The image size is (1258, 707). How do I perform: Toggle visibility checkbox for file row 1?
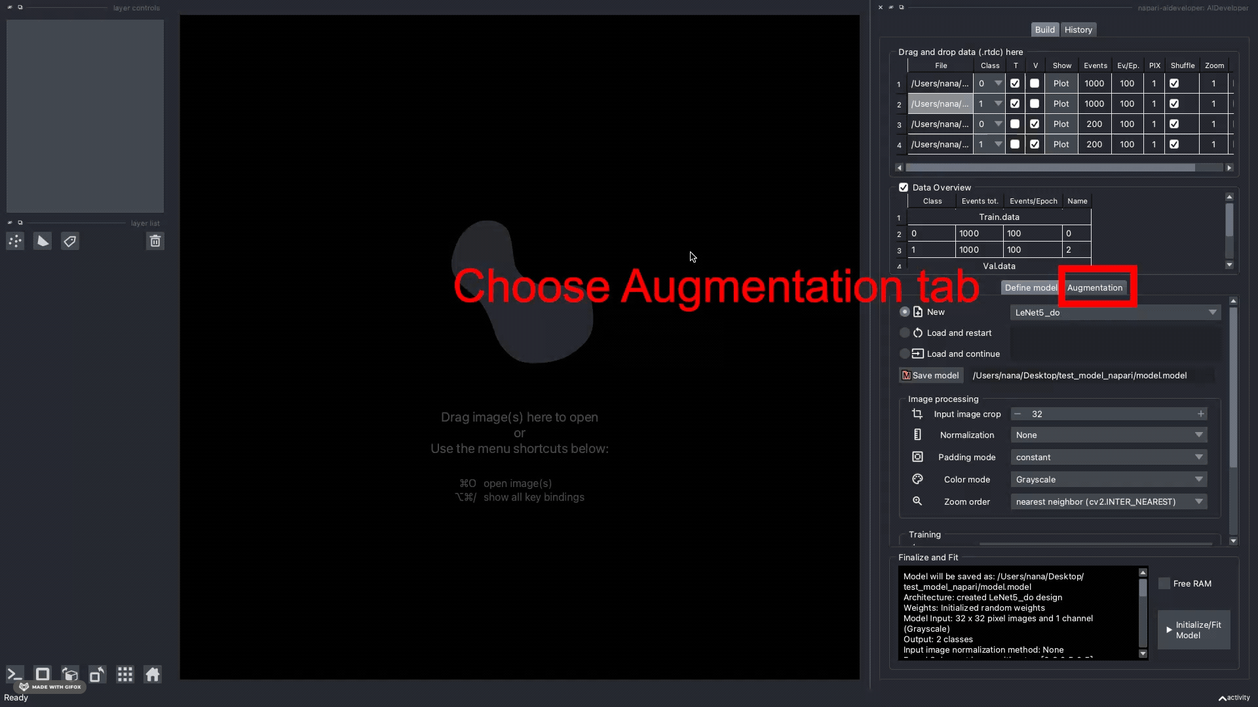[x=1034, y=83]
